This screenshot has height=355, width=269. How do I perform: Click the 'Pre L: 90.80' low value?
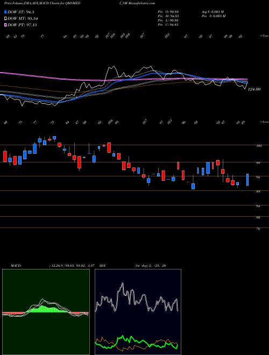click(x=168, y=20)
